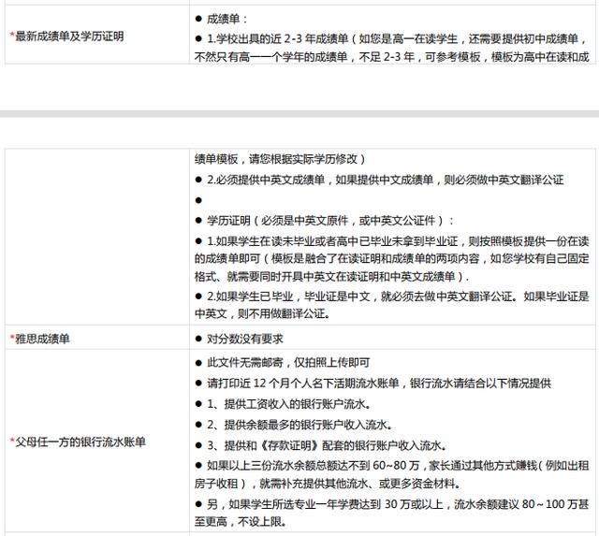Click the line 1.如果学生在读未毕业
The image size is (599, 536).
[x=391, y=258]
